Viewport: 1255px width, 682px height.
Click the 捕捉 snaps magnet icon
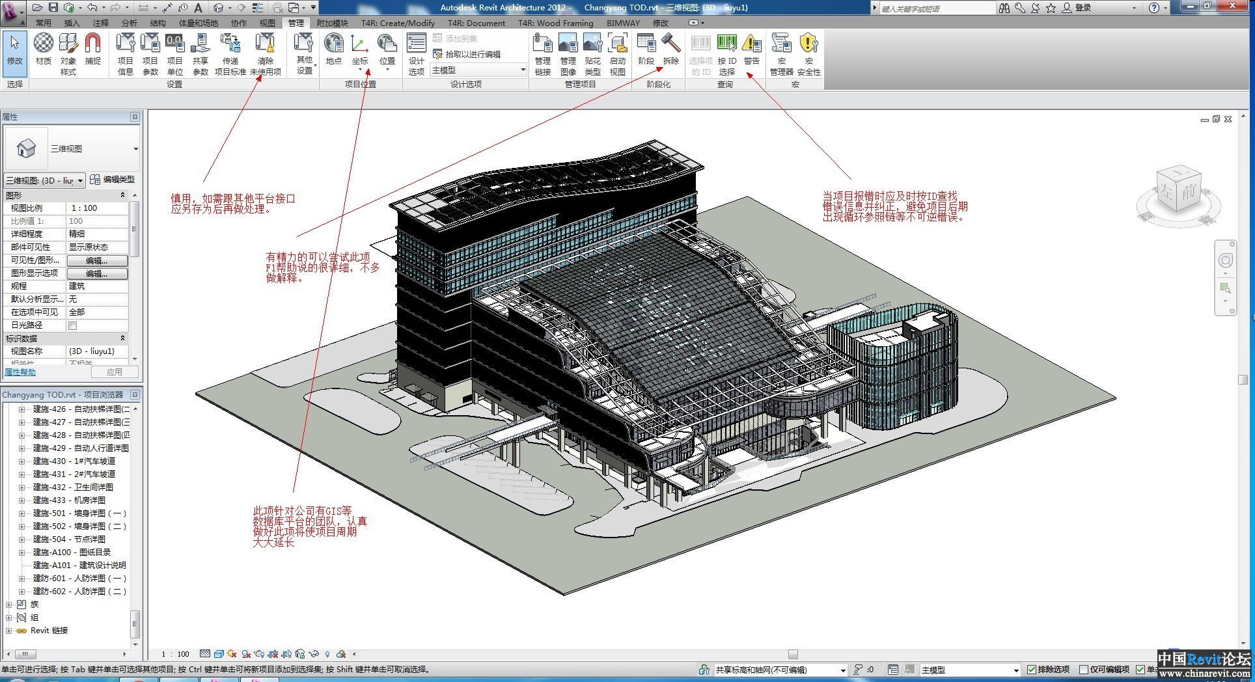(93, 50)
